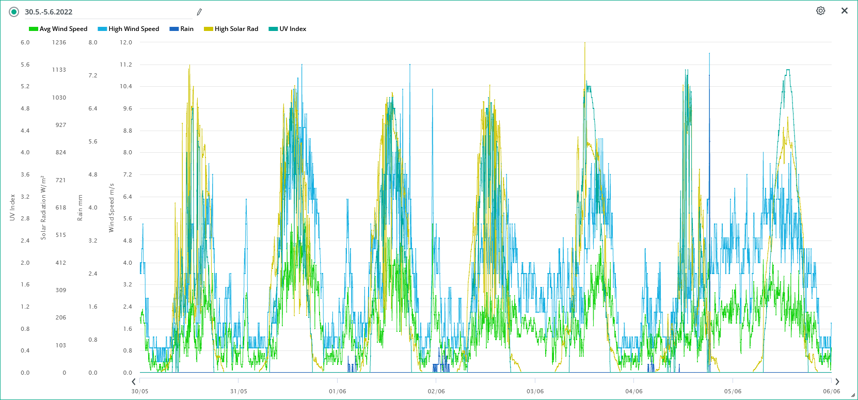Screen dimensions: 858x400
Task: Click the dark blue Rain color swatch
Action: (173, 29)
